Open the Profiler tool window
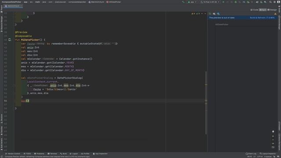Screen dimensions: 281x158 (x=85, y=154)
